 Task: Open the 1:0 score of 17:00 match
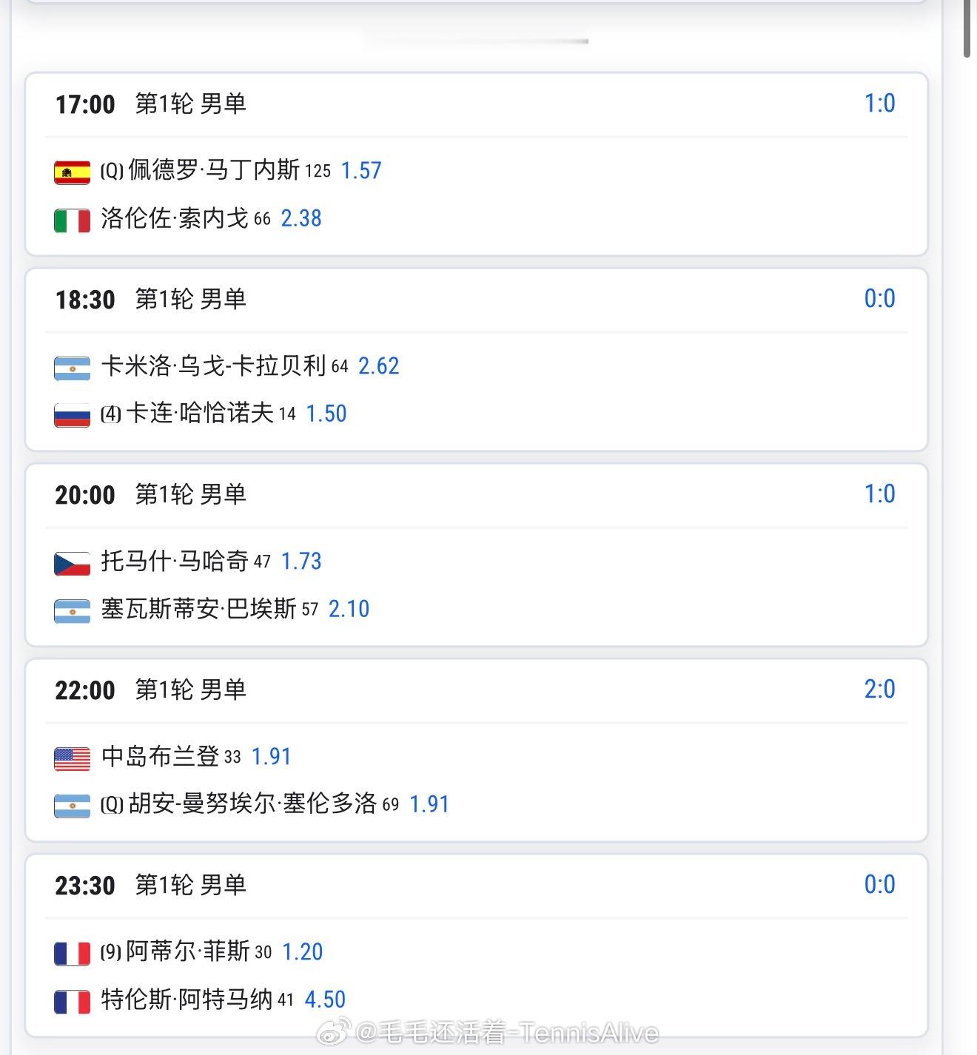(879, 104)
